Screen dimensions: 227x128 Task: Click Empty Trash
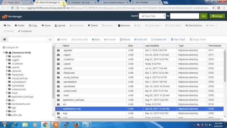pos(198,39)
